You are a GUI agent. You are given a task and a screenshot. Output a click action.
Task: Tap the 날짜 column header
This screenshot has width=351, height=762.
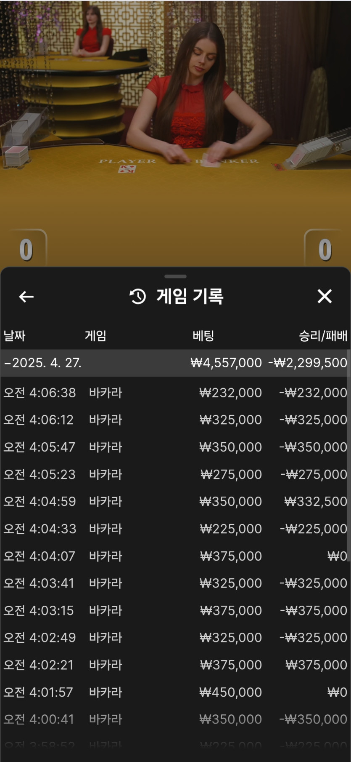click(x=15, y=336)
